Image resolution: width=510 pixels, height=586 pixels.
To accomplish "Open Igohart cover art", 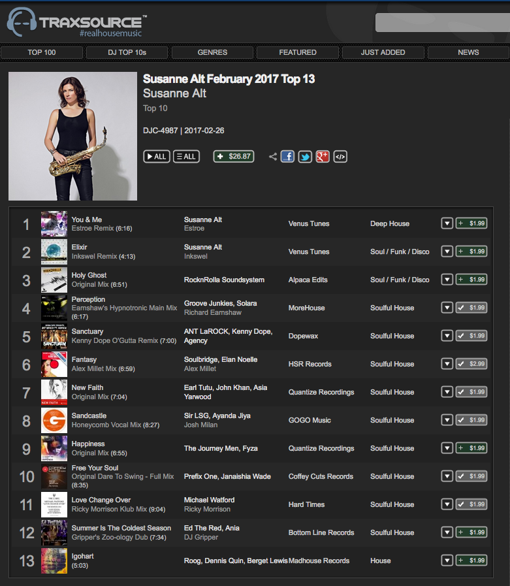I will pyautogui.click(x=54, y=561).
